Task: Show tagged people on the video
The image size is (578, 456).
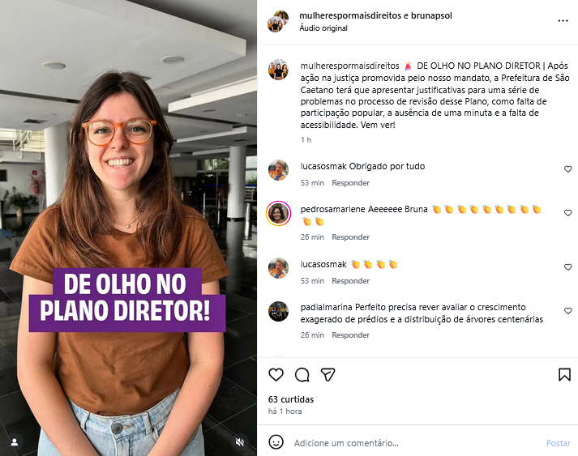Action: [15, 442]
